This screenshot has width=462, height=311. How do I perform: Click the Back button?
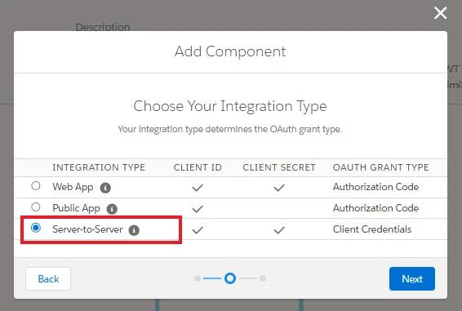[48, 278]
